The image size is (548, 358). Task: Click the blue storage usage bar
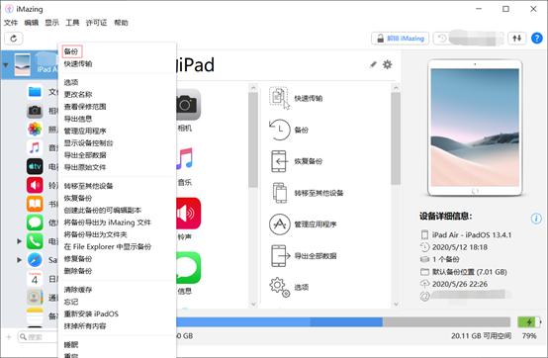coord(279,321)
